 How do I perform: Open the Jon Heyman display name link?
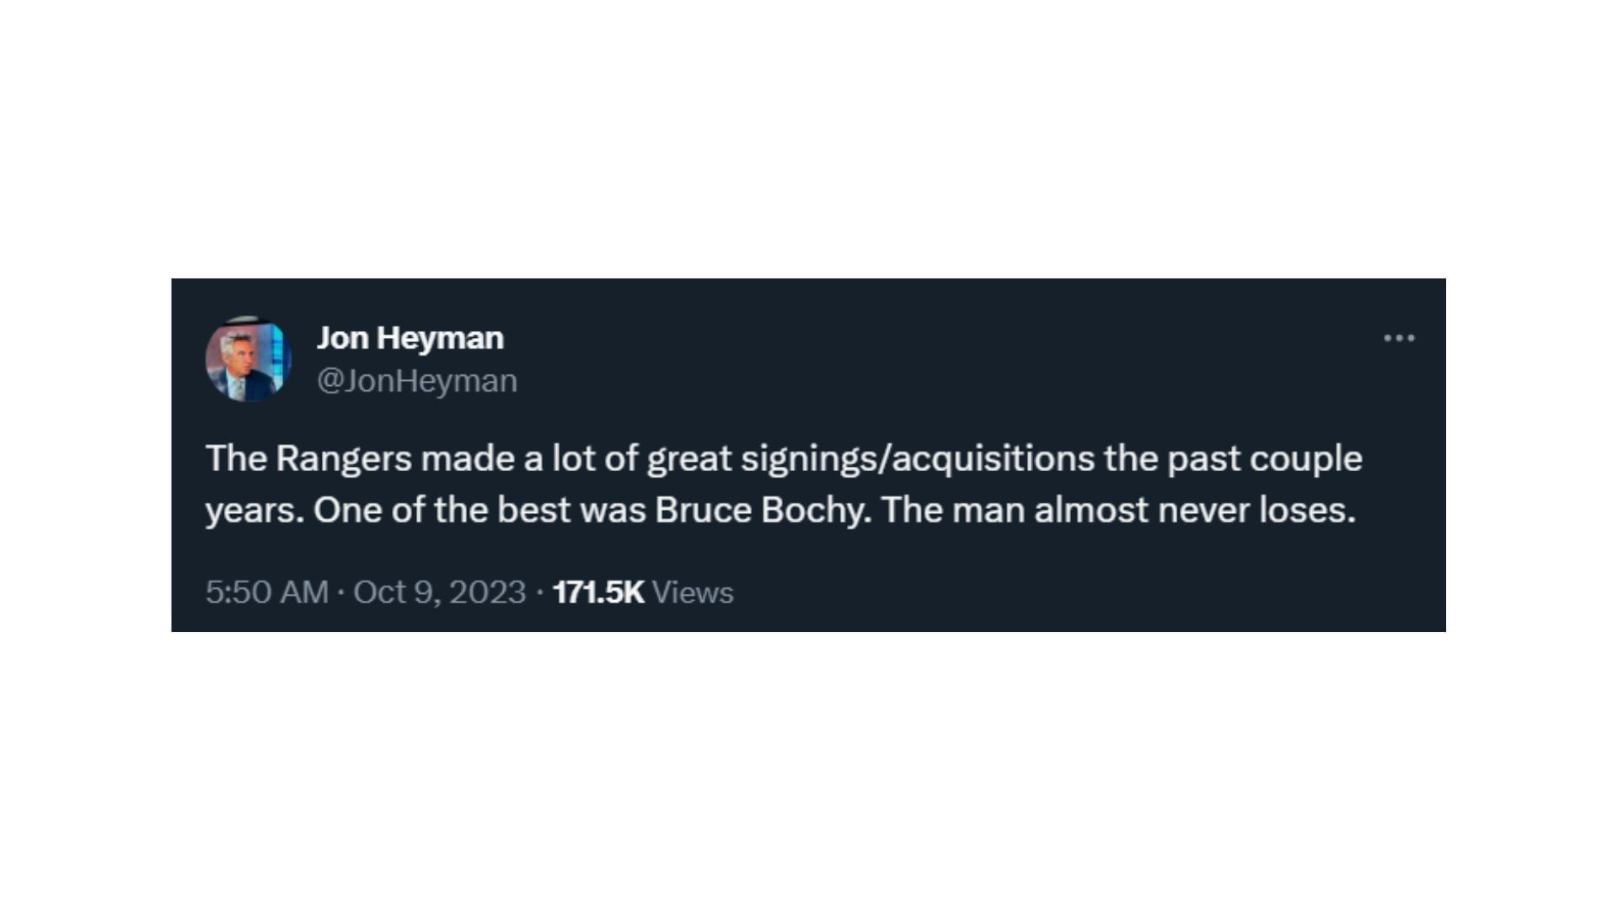coord(410,338)
